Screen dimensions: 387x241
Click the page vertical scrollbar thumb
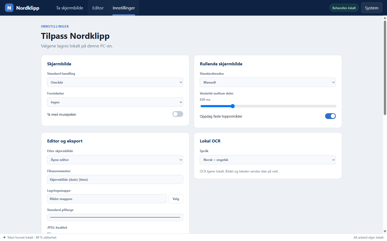[x=385, y=68]
